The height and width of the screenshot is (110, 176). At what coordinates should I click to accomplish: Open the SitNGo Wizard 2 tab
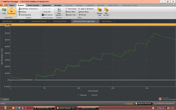(x=113, y=5)
